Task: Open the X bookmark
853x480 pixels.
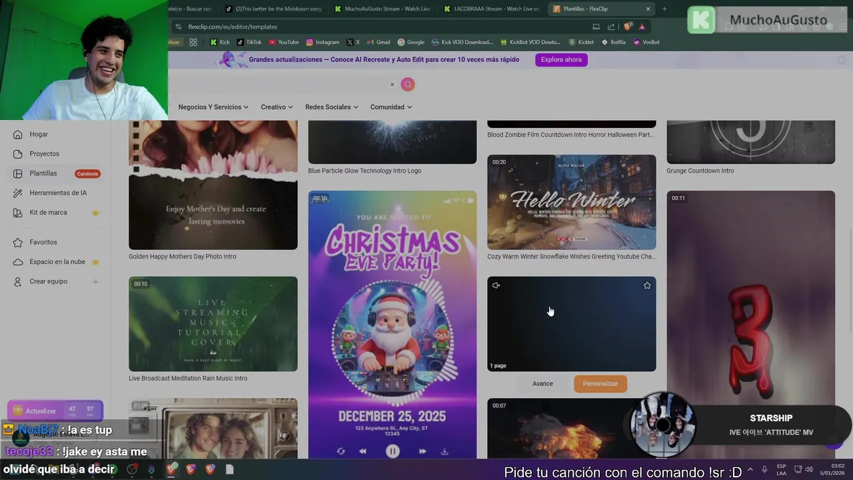Action: click(353, 42)
